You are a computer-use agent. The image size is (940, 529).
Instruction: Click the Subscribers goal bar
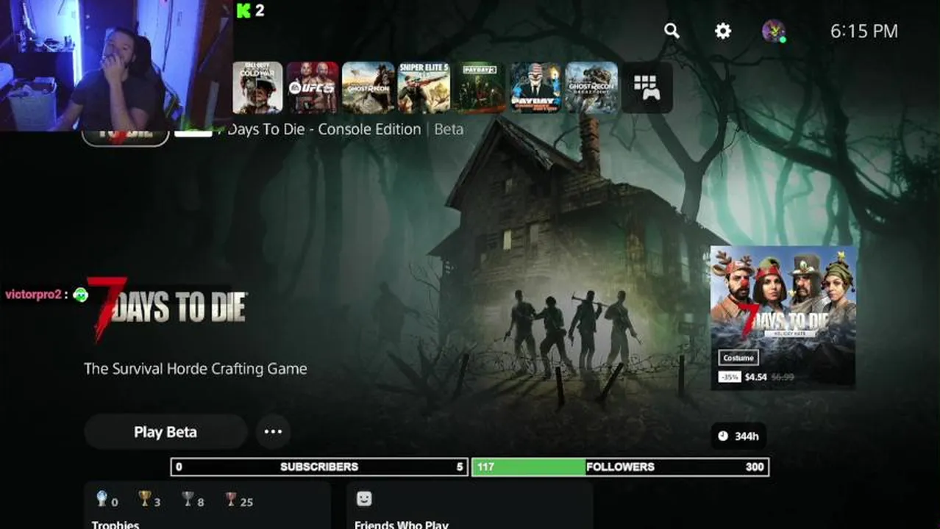319,467
